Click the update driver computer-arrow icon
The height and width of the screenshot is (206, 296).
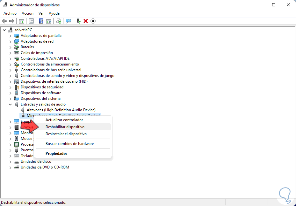pyautogui.click(x=78, y=21)
